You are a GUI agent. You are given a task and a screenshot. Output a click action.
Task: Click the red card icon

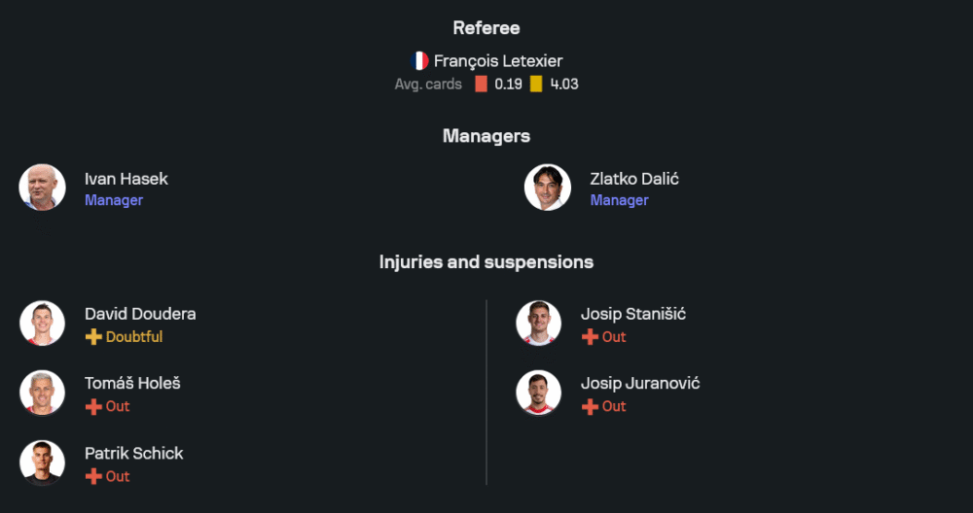481,84
